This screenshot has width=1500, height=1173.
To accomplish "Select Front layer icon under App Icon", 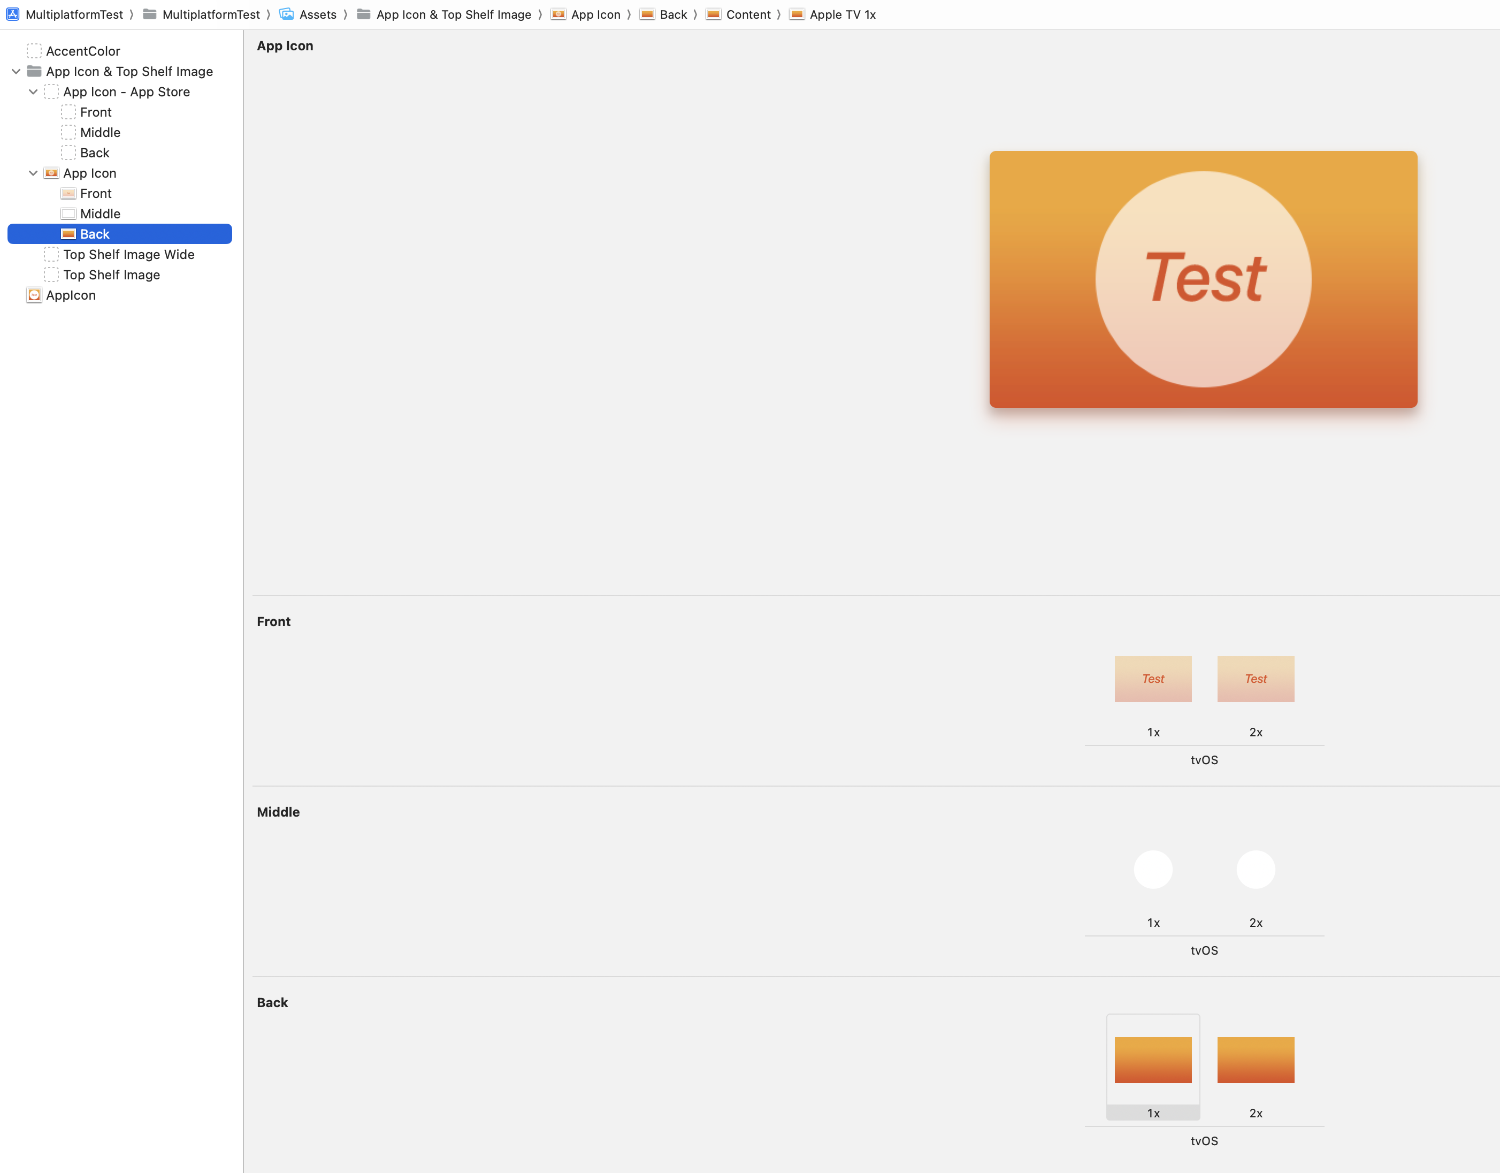I will [x=68, y=194].
